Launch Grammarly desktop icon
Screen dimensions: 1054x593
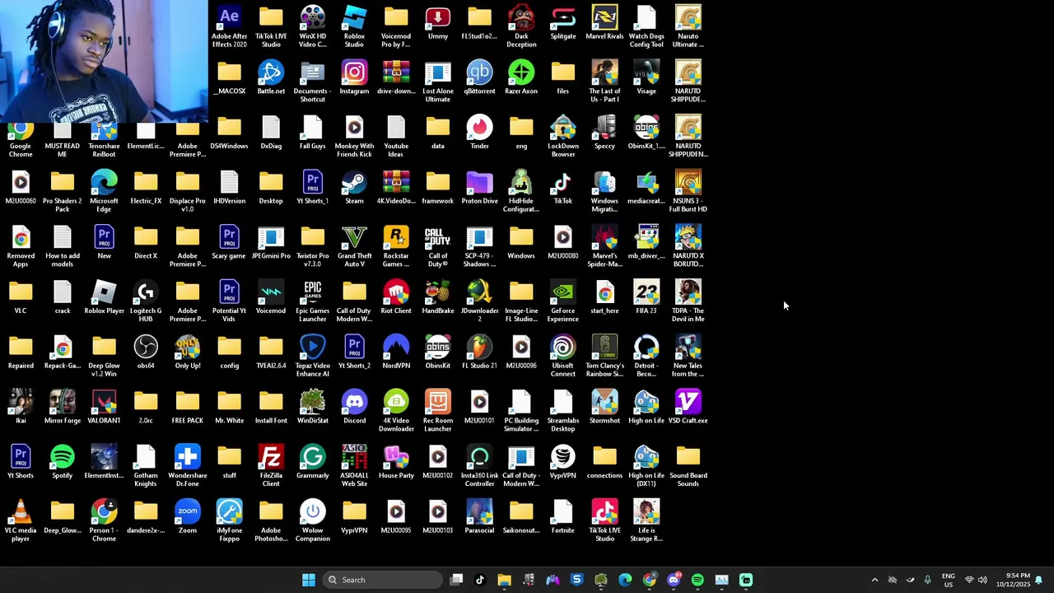313,462
